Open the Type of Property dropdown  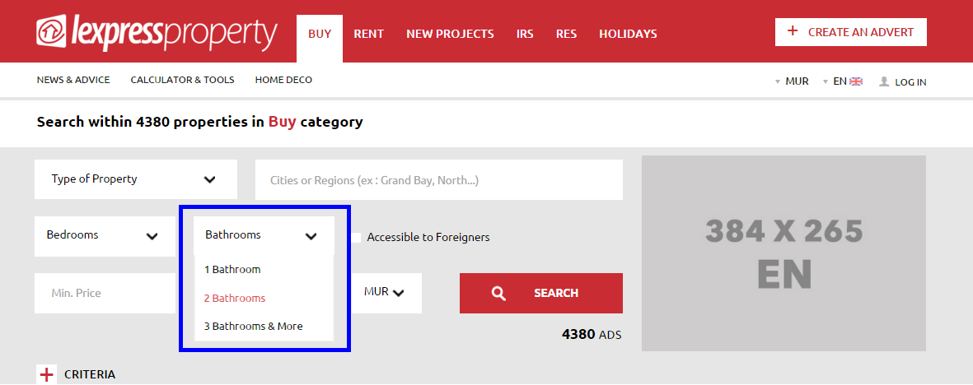(x=136, y=179)
